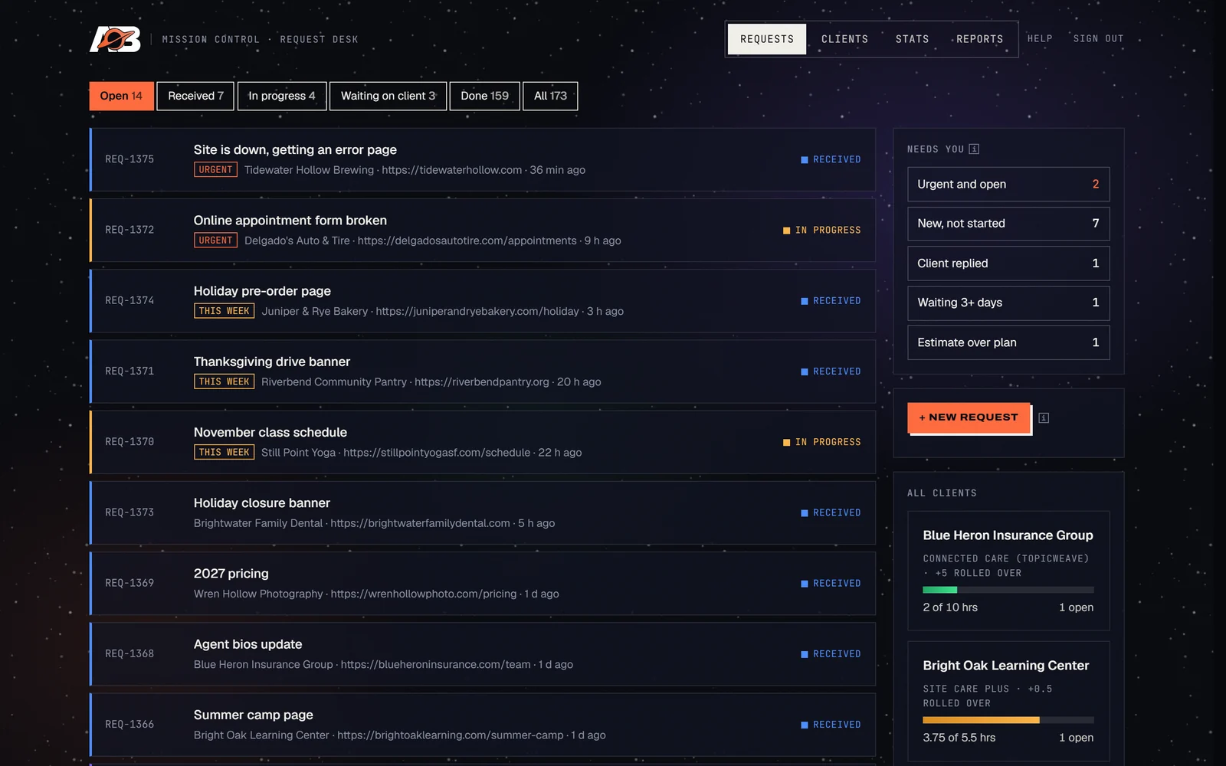Open Thanksgiving drive banner request
The height and width of the screenshot is (766, 1226).
483,372
